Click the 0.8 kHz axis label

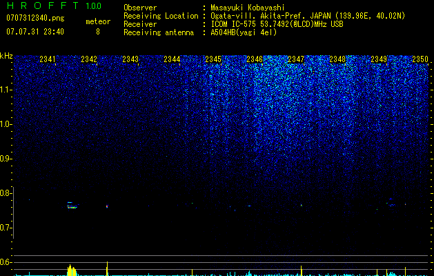pyautogui.click(x=6, y=193)
